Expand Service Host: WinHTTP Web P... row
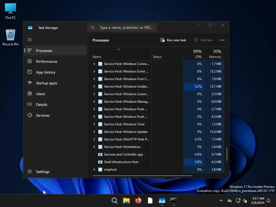This screenshot has height=207, width=276. [x=94, y=139]
